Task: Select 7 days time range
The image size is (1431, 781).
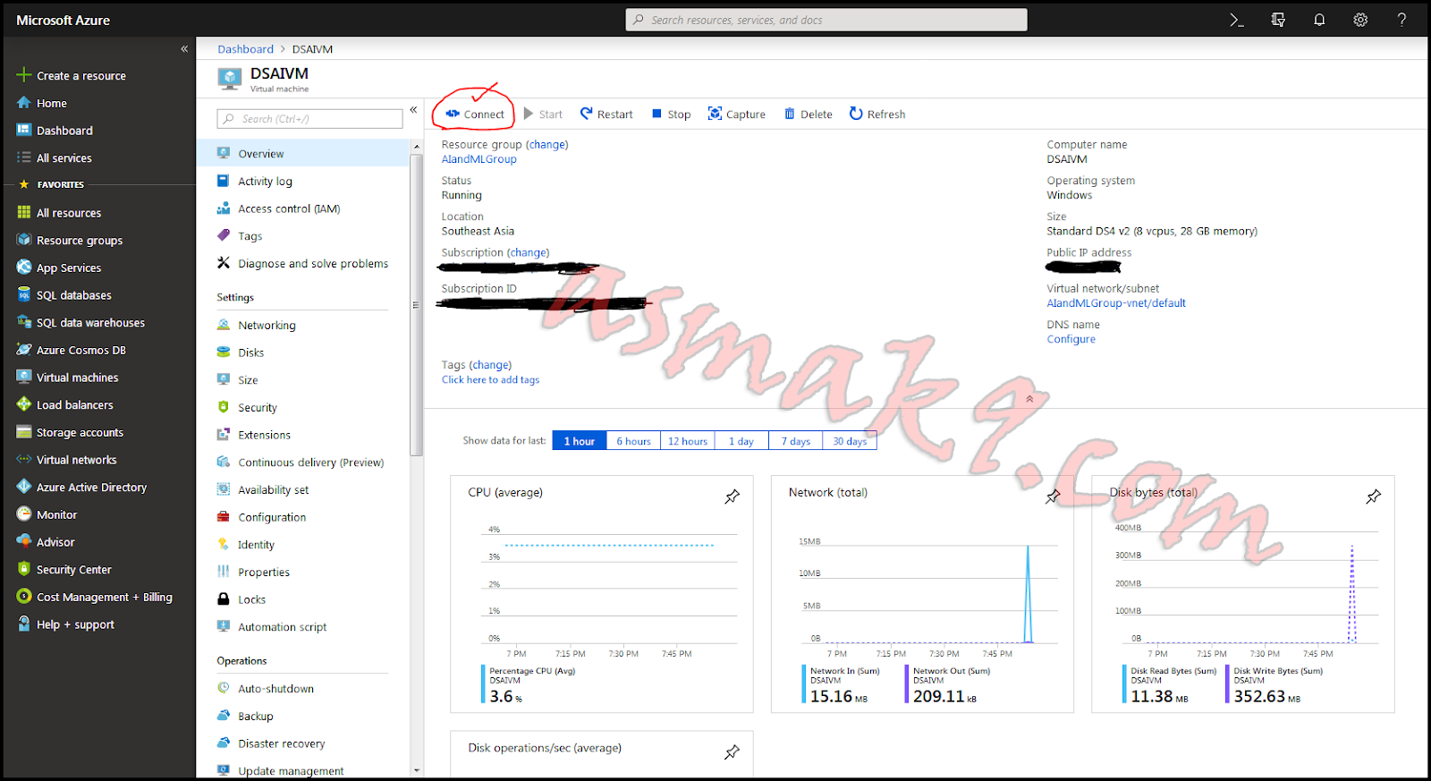Action: 795,441
